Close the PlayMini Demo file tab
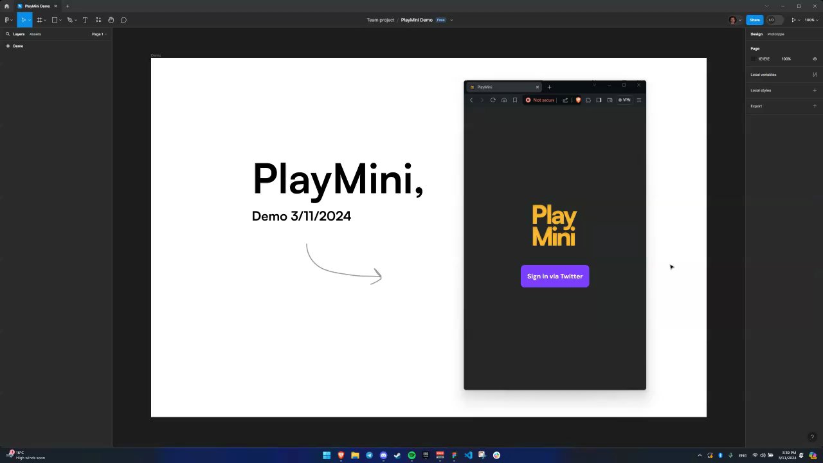Image resolution: width=823 pixels, height=463 pixels. tap(55, 6)
